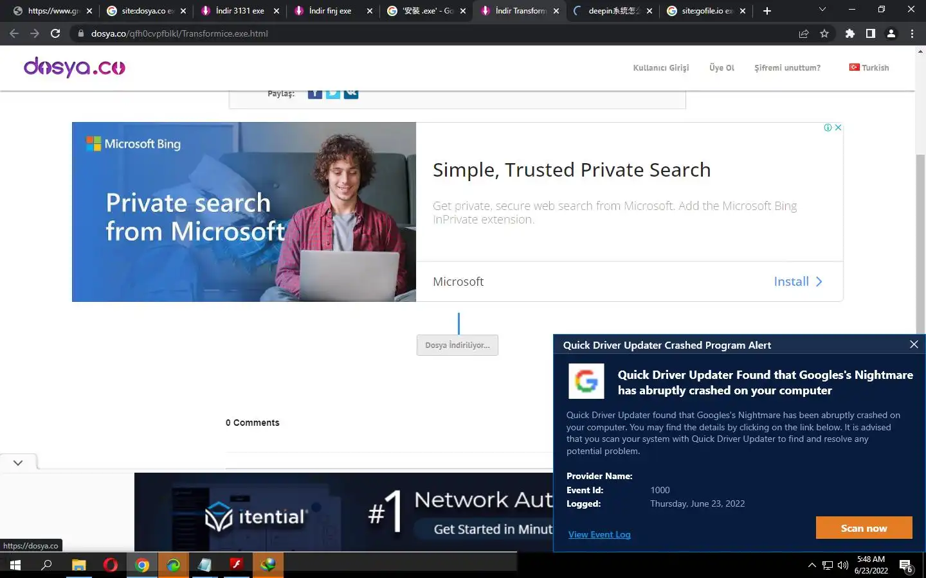Open Windows taskbar search
The height and width of the screenshot is (578, 926).
pyautogui.click(x=46, y=565)
